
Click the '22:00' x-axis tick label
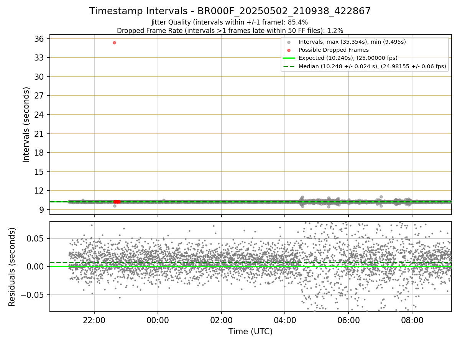pos(94,320)
